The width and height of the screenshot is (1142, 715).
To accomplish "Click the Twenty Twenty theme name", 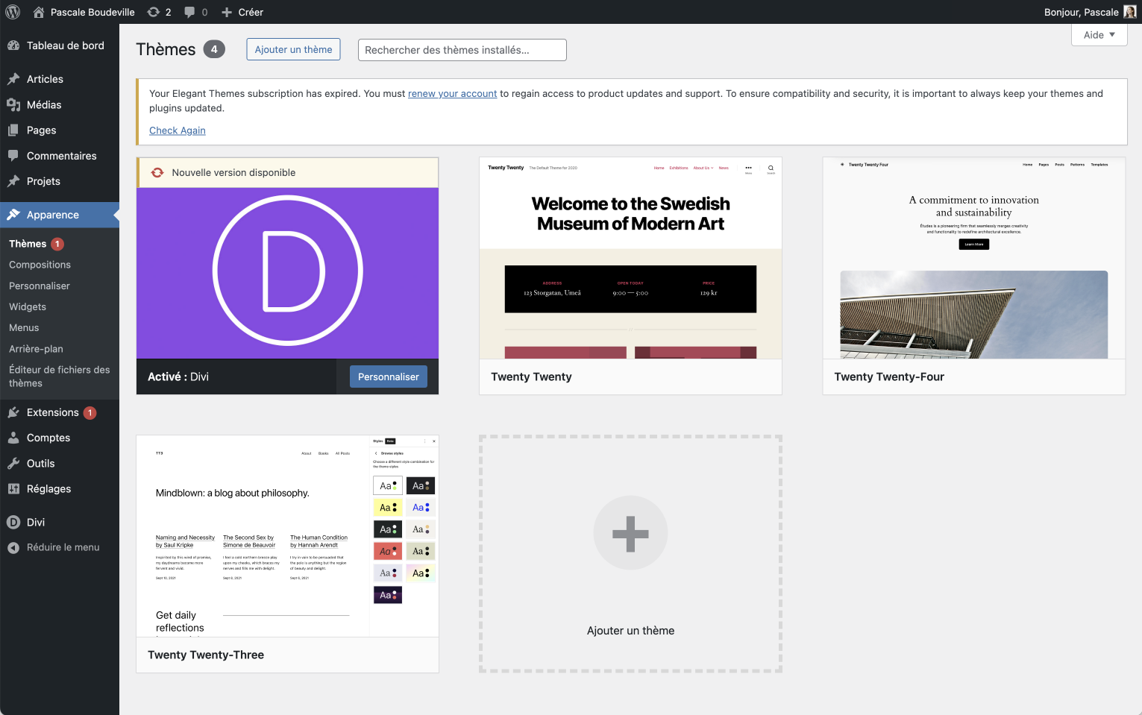I will 531,377.
